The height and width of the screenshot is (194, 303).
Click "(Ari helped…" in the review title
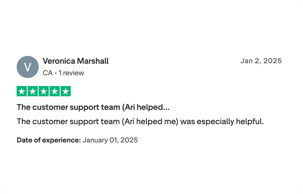click(x=146, y=107)
